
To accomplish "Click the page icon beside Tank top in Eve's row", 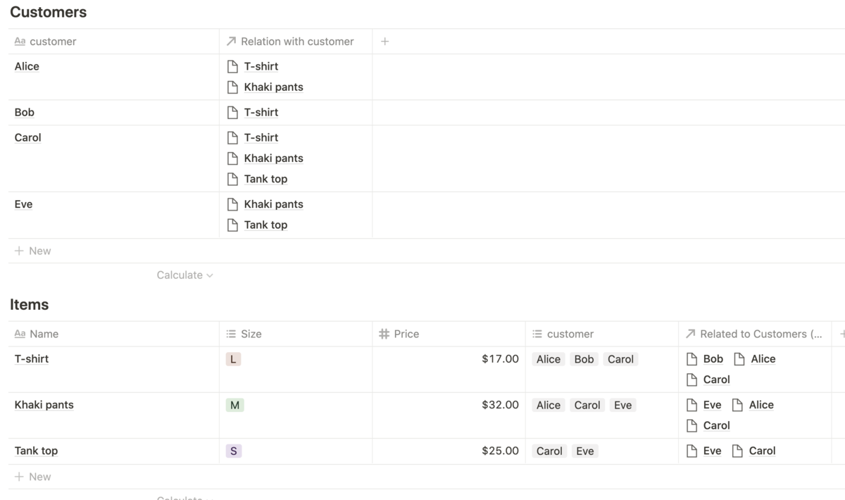I will 233,225.
